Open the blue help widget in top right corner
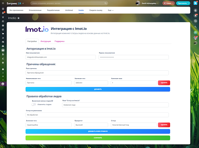 pos(195,3)
